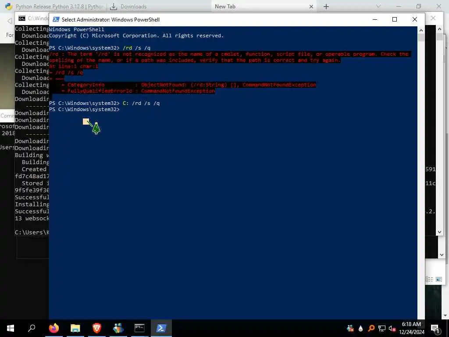Click '13 websock' line in Command Prompt
Screen dimensions: 449x337
click(32, 219)
